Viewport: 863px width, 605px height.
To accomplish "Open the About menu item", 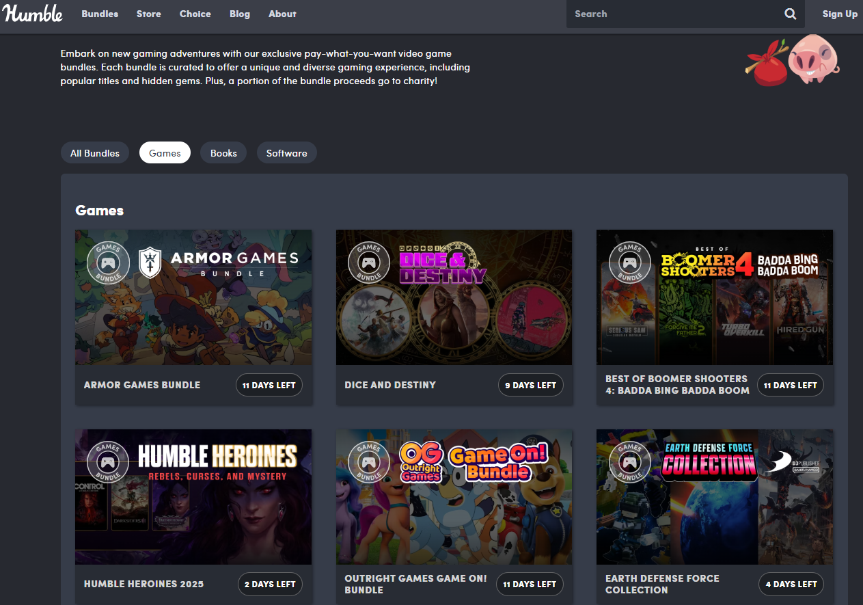I will 282,14.
